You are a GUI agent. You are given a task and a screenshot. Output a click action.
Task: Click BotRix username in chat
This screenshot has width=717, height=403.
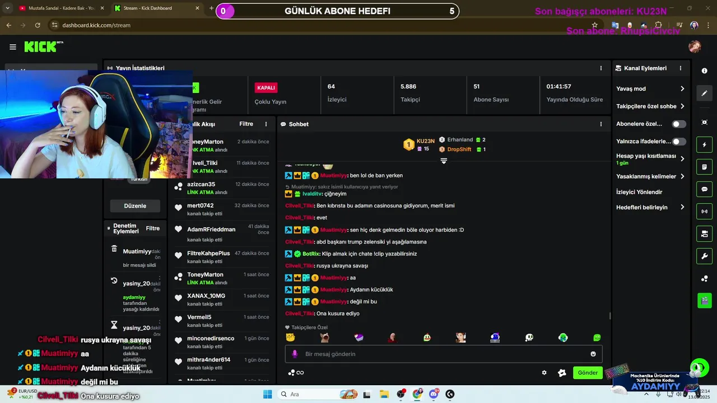click(311, 254)
